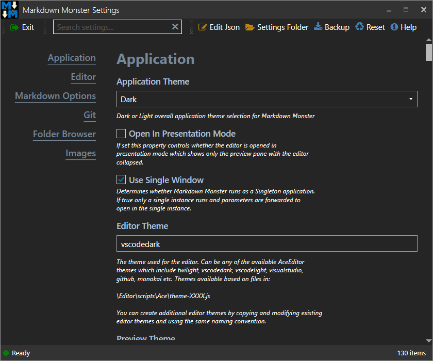Viewport: 433px width, 361px height.
Task: Close the Settings window
Action: (423, 10)
